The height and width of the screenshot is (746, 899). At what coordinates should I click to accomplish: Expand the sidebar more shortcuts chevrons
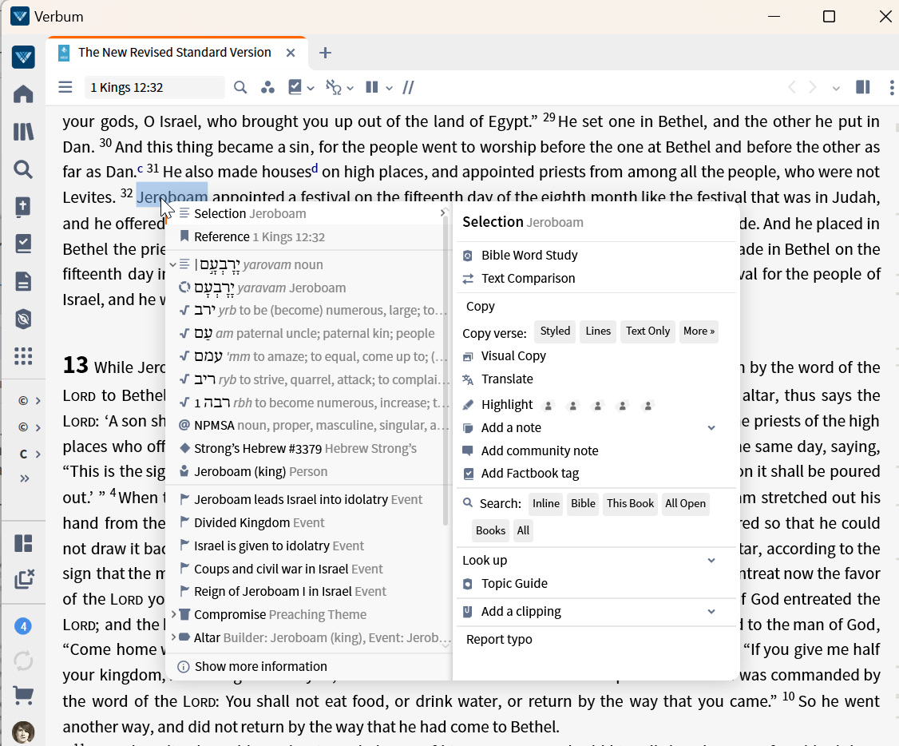[24, 478]
